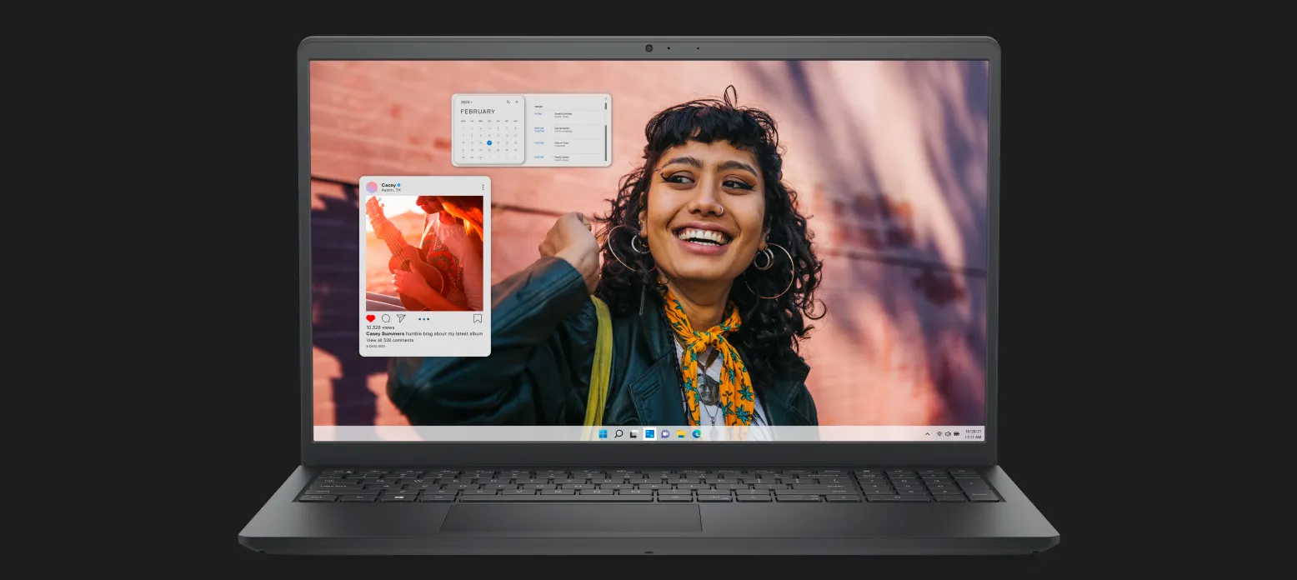Toggle the like heart off on the post
This screenshot has width=1297, height=580.
click(370, 318)
